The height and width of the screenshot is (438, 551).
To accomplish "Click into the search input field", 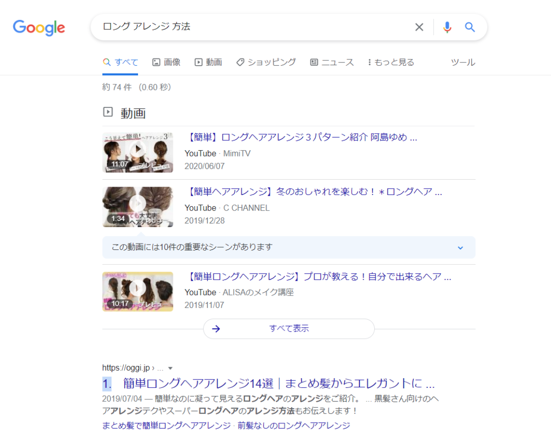I will click(x=246, y=27).
